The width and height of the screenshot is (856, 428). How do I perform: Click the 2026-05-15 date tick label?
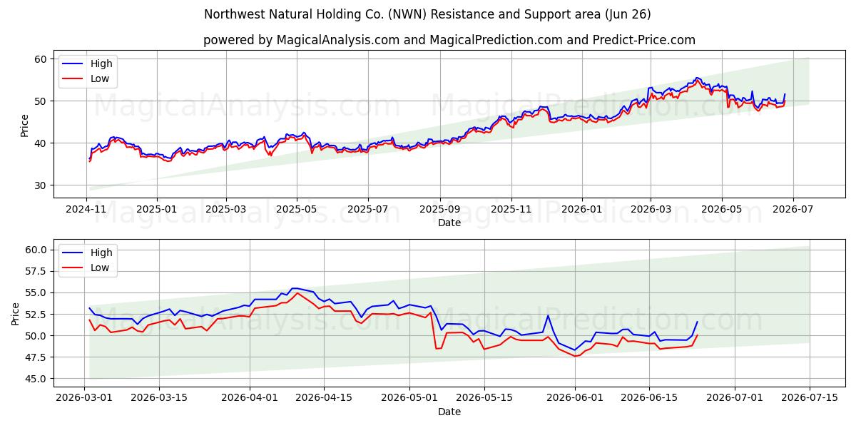click(x=484, y=399)
